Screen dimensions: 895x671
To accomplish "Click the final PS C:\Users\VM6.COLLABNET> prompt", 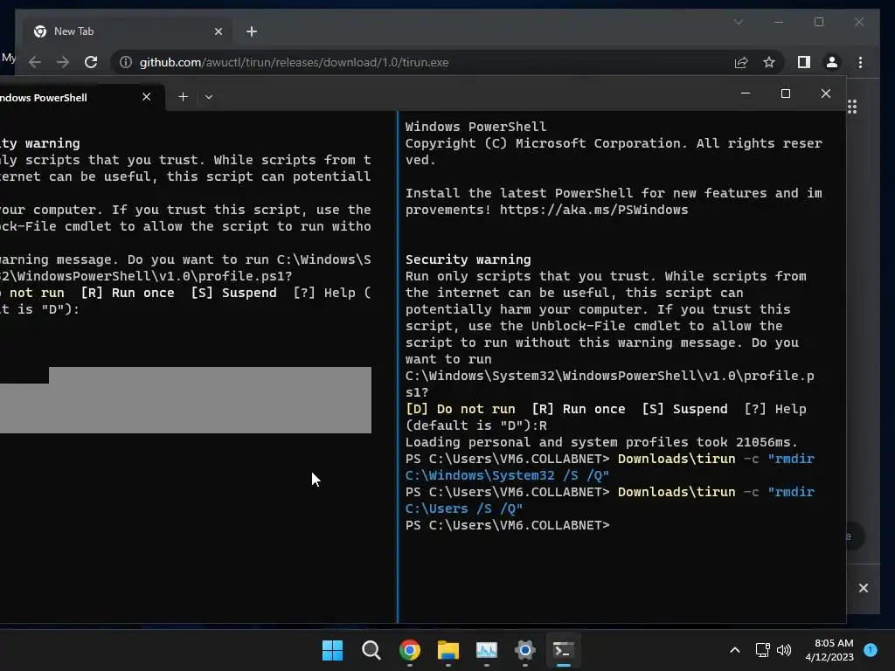I will coord(508,525).
